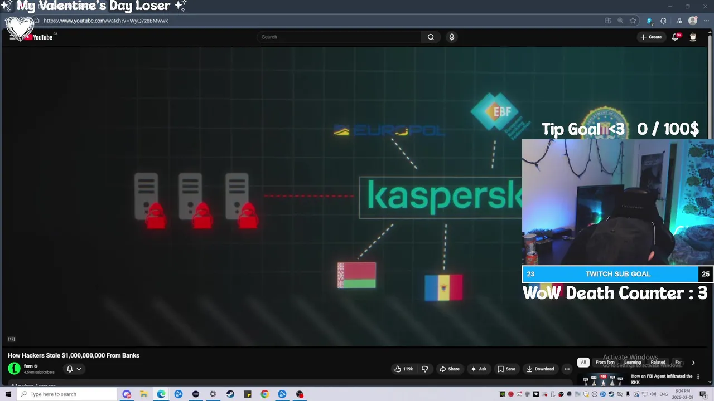View site information lock icon
The height and width of the screenshot is (401, 714).
click(x=37, y=21)
